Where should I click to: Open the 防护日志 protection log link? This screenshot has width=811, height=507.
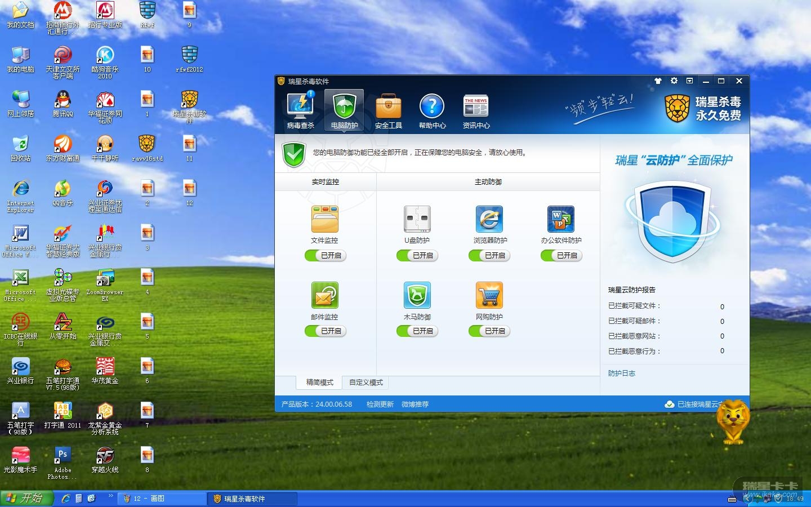pyautogui.click(x=622, y=373)
